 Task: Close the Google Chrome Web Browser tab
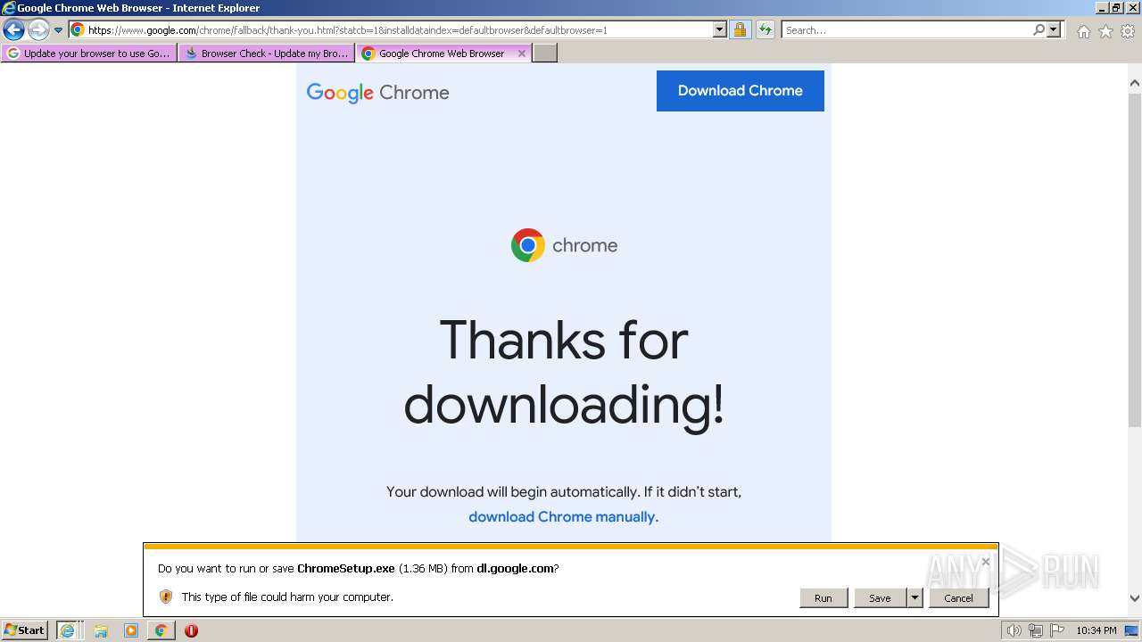coord(522,53)
